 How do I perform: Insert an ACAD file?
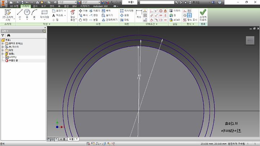(175, 20)
